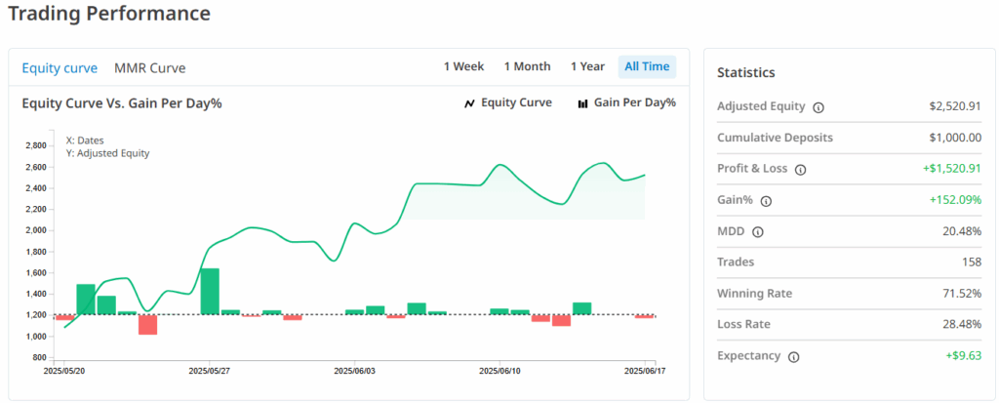Click the MDD info icon

click(x=758, y=232)
